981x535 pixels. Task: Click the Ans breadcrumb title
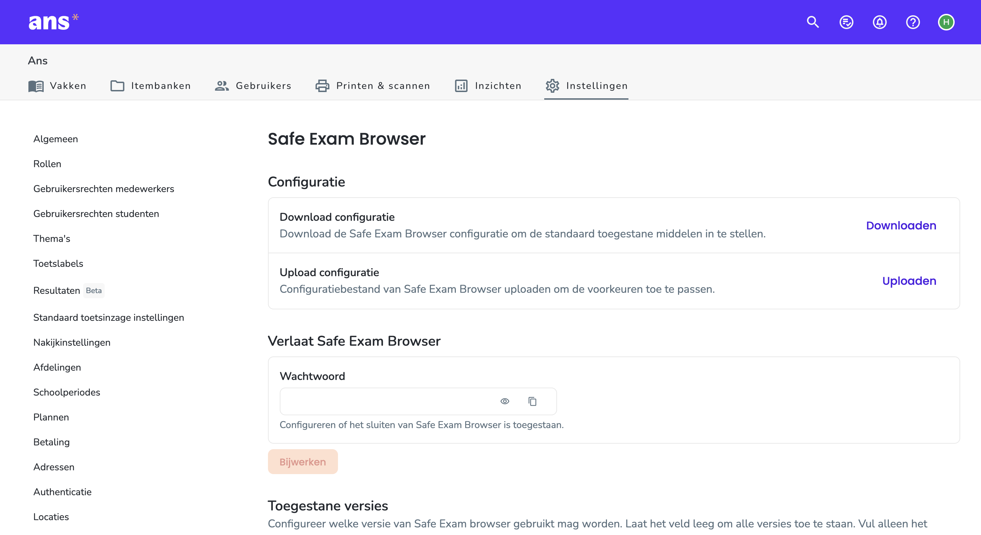[x=38, y=61]
